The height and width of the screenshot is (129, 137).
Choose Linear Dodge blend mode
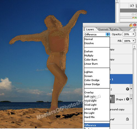click(92, 84)
